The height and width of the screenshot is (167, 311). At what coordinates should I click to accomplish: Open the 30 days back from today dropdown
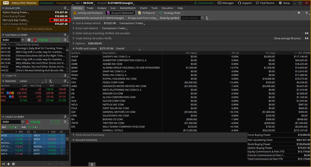pyautogui.click(x=143, y=18)
